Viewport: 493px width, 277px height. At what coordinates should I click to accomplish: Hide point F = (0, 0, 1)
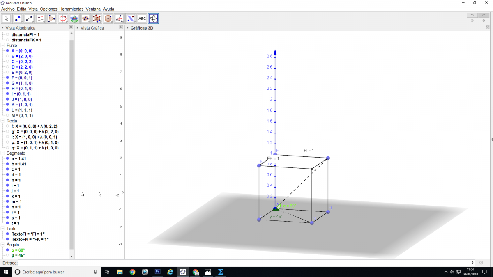[x=7, y=78]
